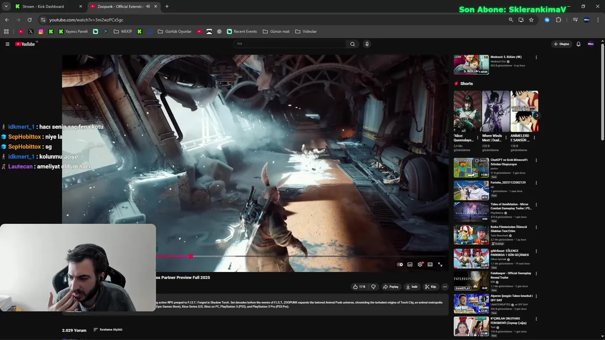Open options for Alperen Şengün Takes Istanbul video
Image resolution: width=605 pixels, height=340 pixels.
(x=536, y=296)
